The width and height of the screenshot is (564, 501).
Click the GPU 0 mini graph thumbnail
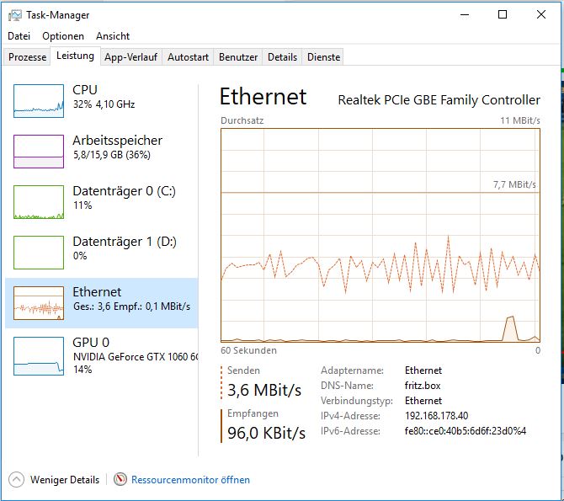tap(39, 356)
